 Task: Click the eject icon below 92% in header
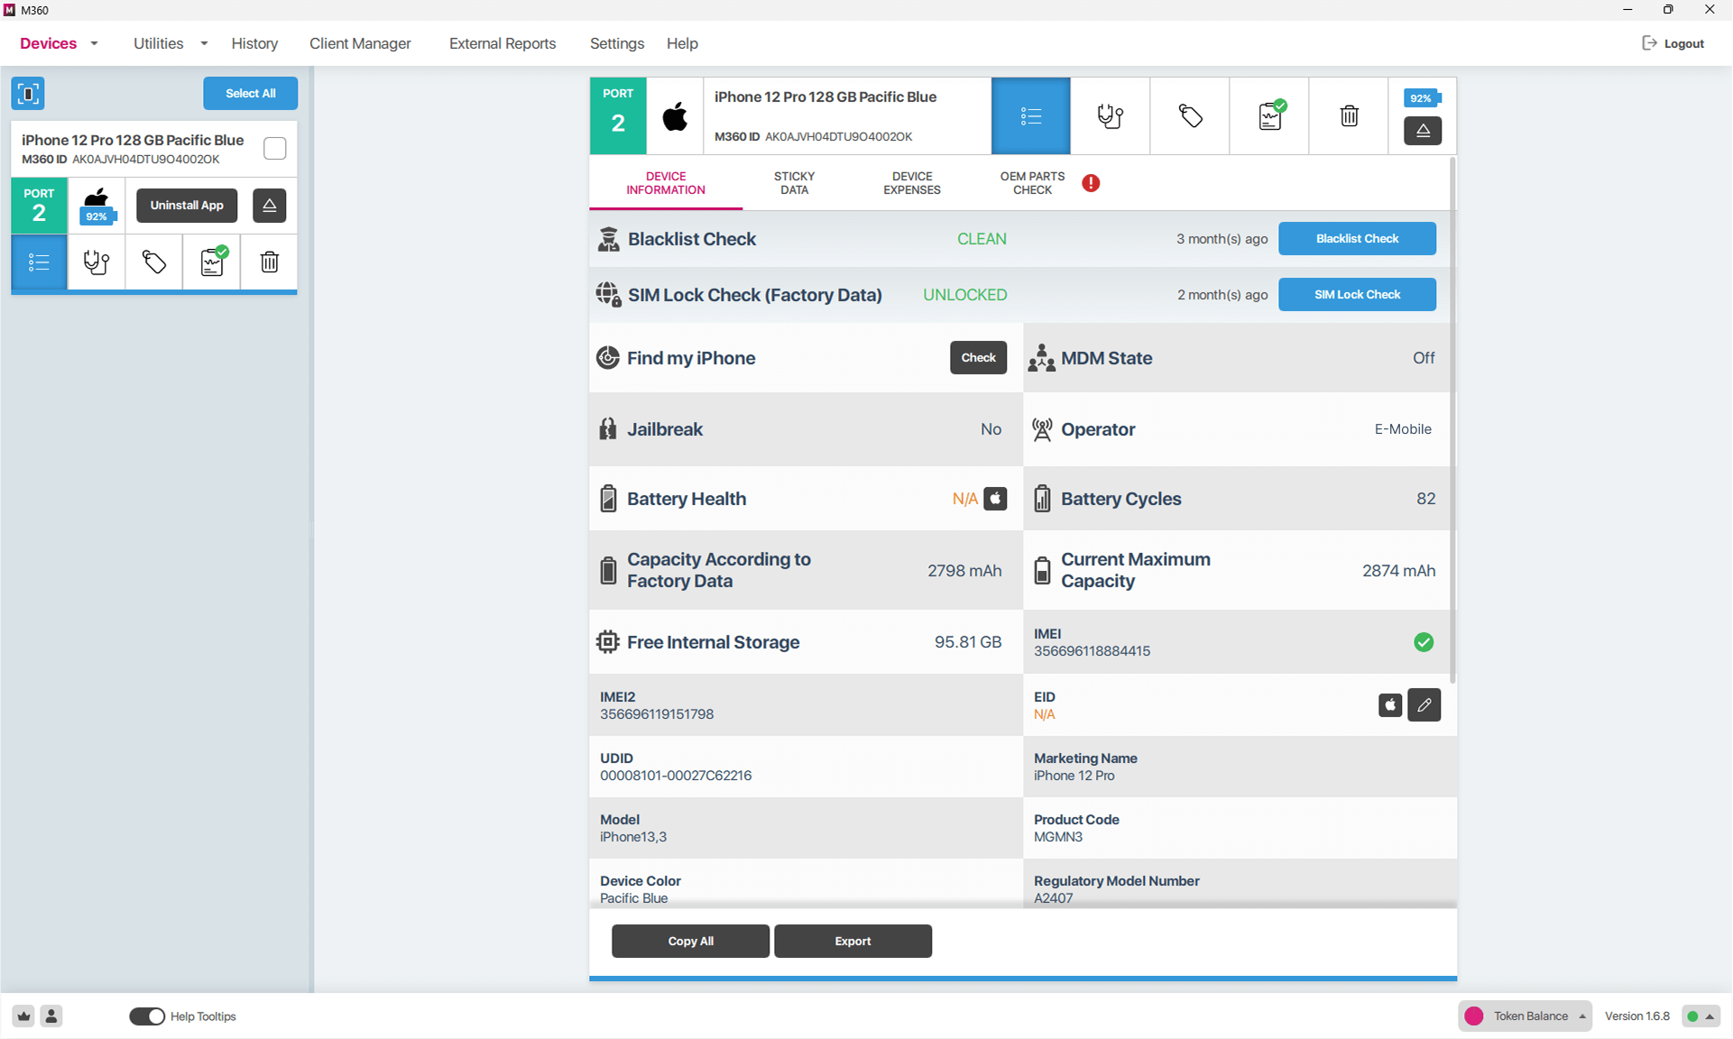click(1423, 131)
